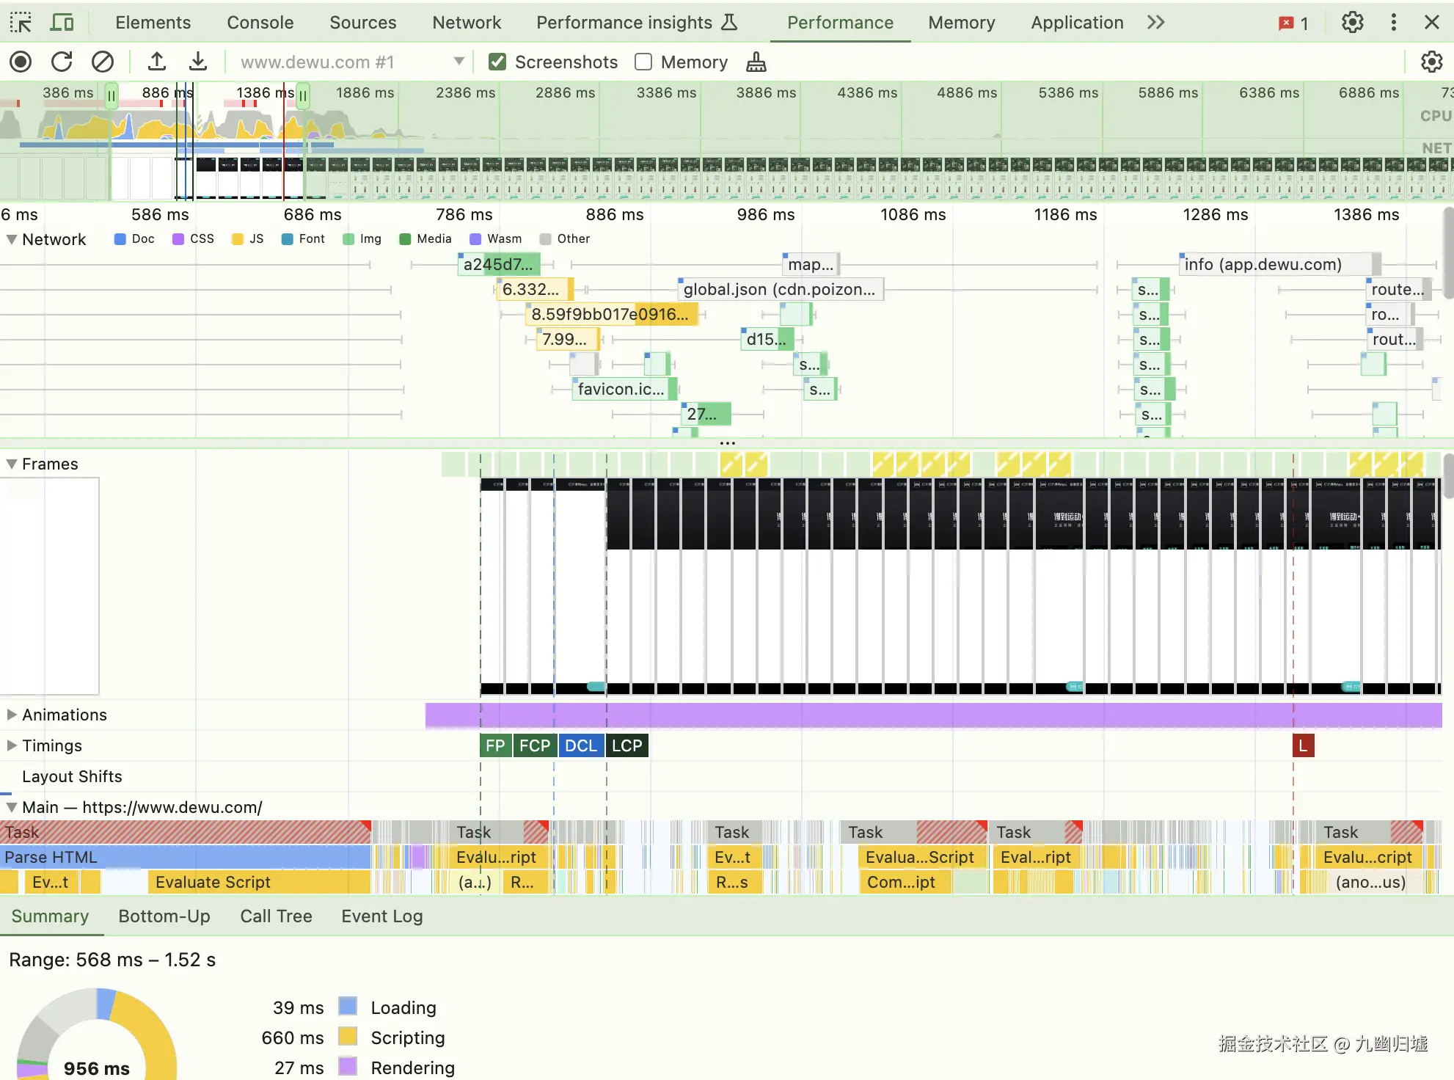Screen dimensions: 1454x1080
Task: Click the save profile download icon
Action: (x=197, y=62)
